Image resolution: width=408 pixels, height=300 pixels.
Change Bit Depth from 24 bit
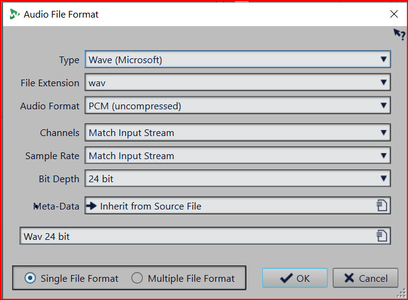pos(237,179)
